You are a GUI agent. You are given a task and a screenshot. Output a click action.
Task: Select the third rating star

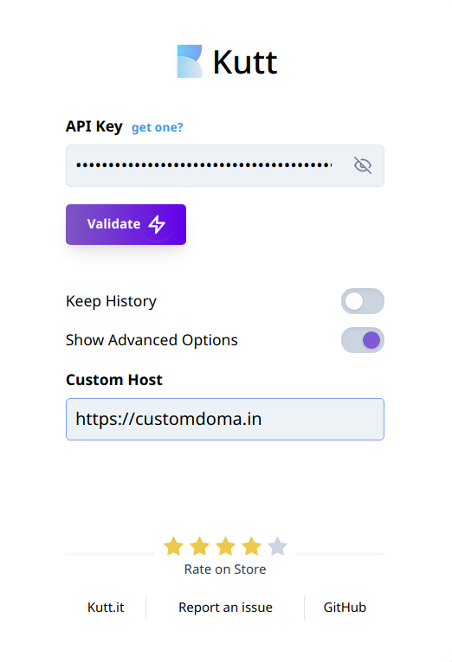(x=226, y=546)
